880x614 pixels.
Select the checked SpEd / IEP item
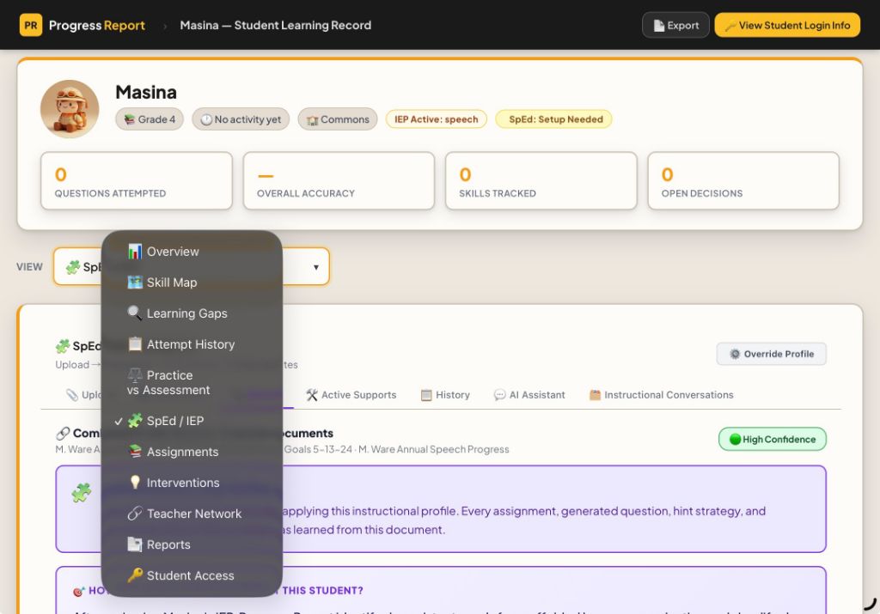(x=192, y=421)
